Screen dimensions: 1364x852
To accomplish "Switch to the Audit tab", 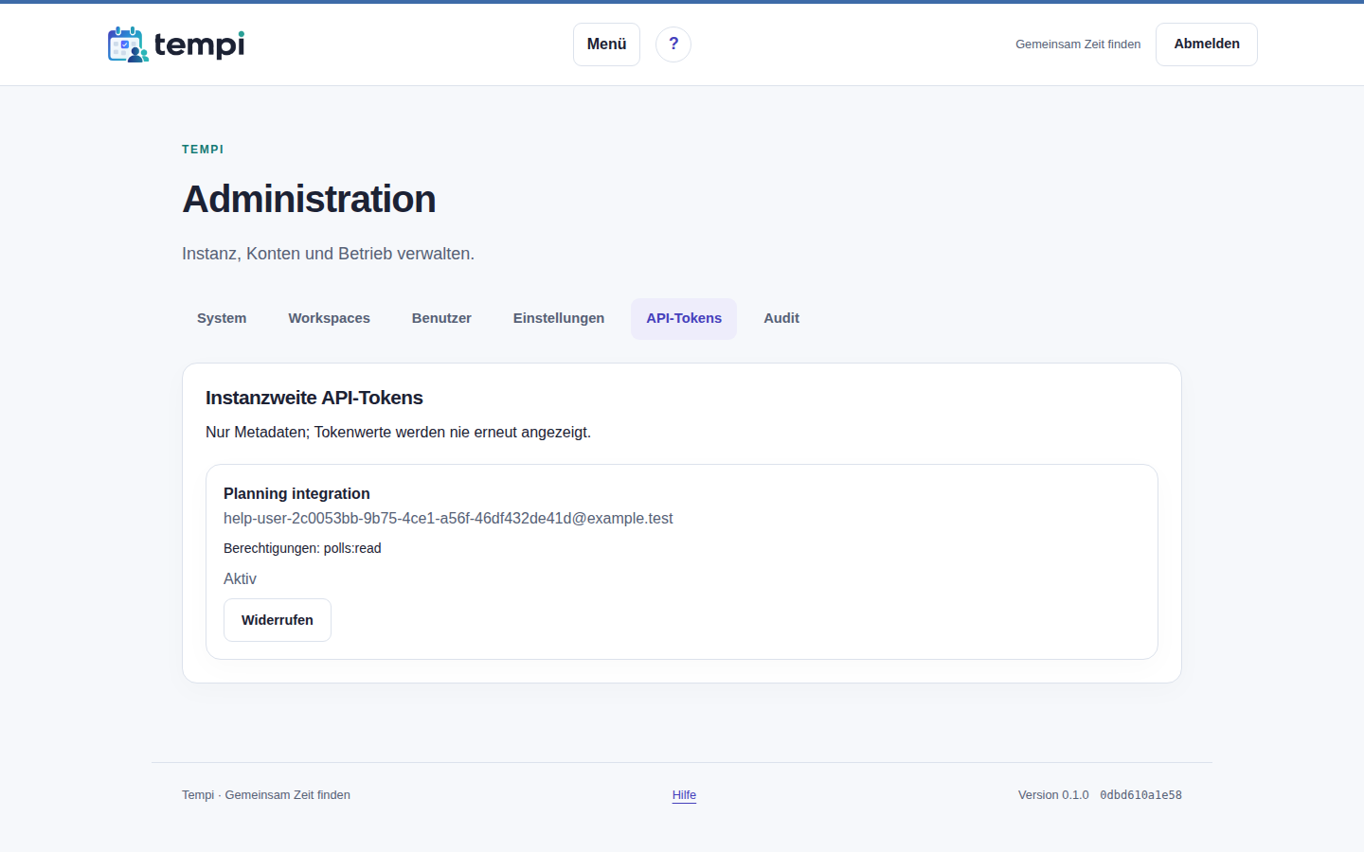I will pos(781,319).
